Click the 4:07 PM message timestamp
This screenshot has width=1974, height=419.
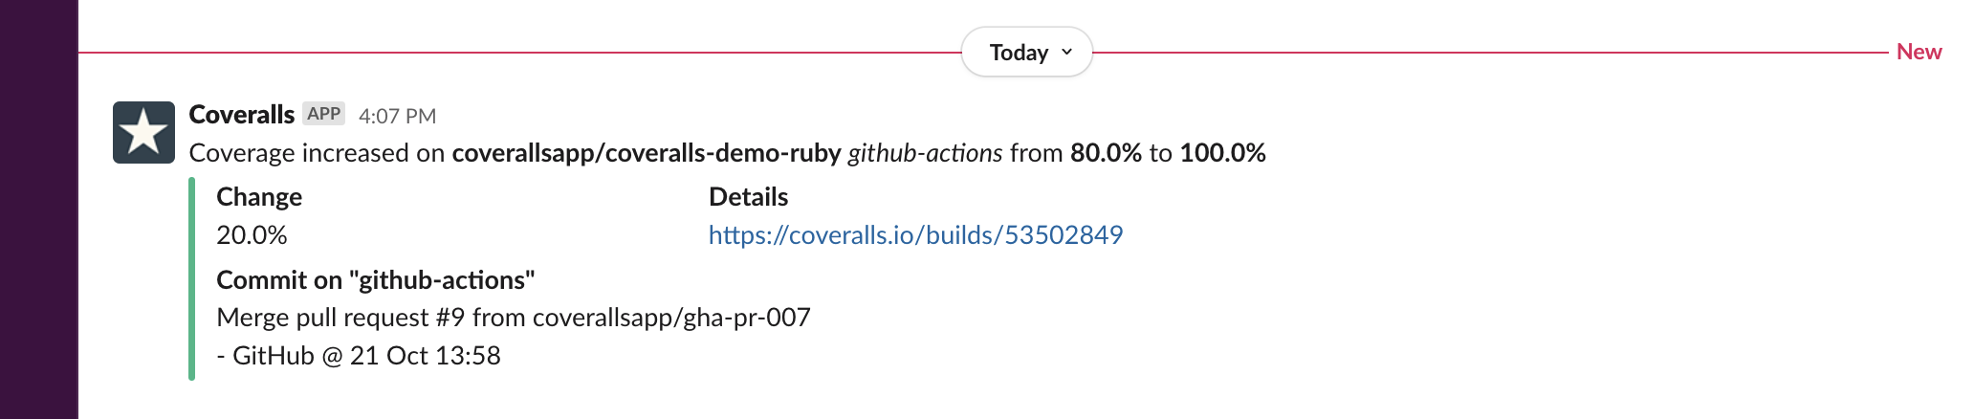[397, 116]
